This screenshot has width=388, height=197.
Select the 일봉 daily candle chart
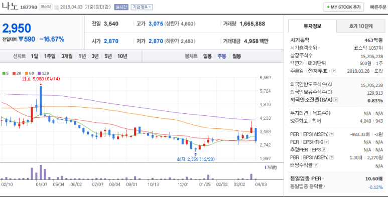click(207, 56)
